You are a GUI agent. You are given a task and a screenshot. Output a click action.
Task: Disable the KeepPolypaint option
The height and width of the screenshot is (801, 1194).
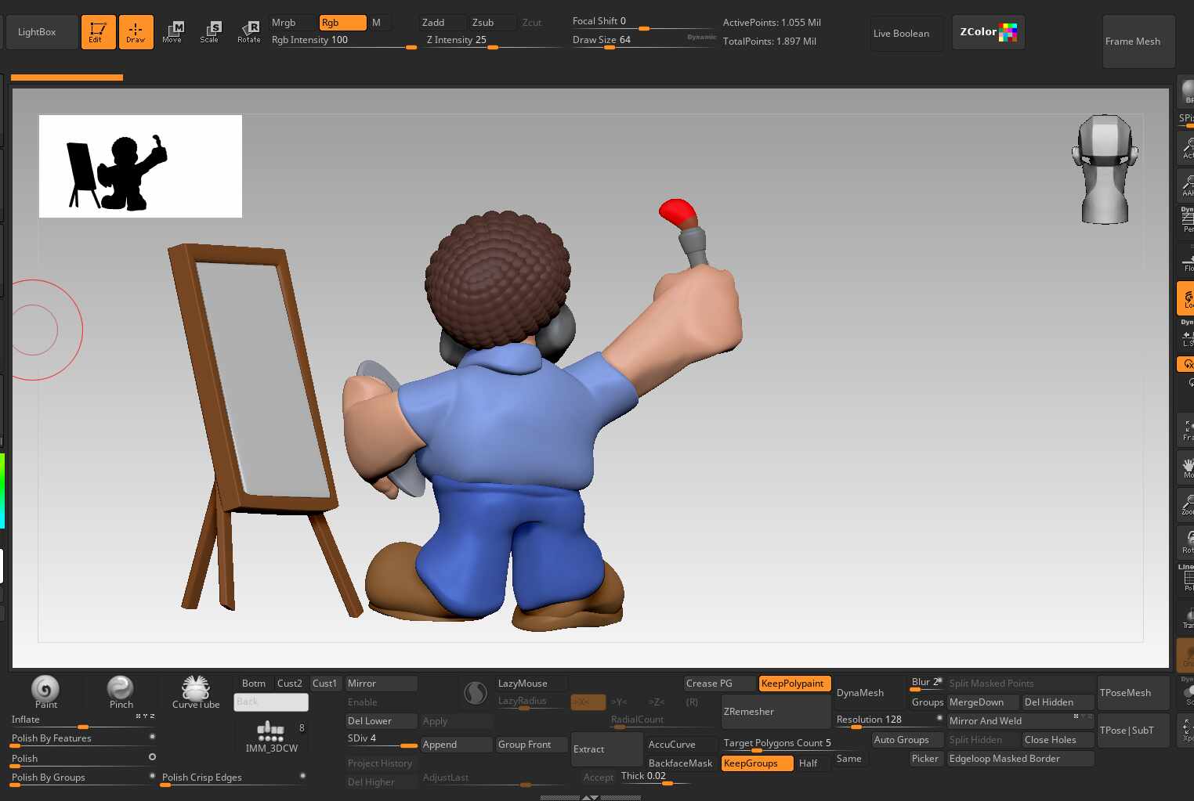coord(794,684)
